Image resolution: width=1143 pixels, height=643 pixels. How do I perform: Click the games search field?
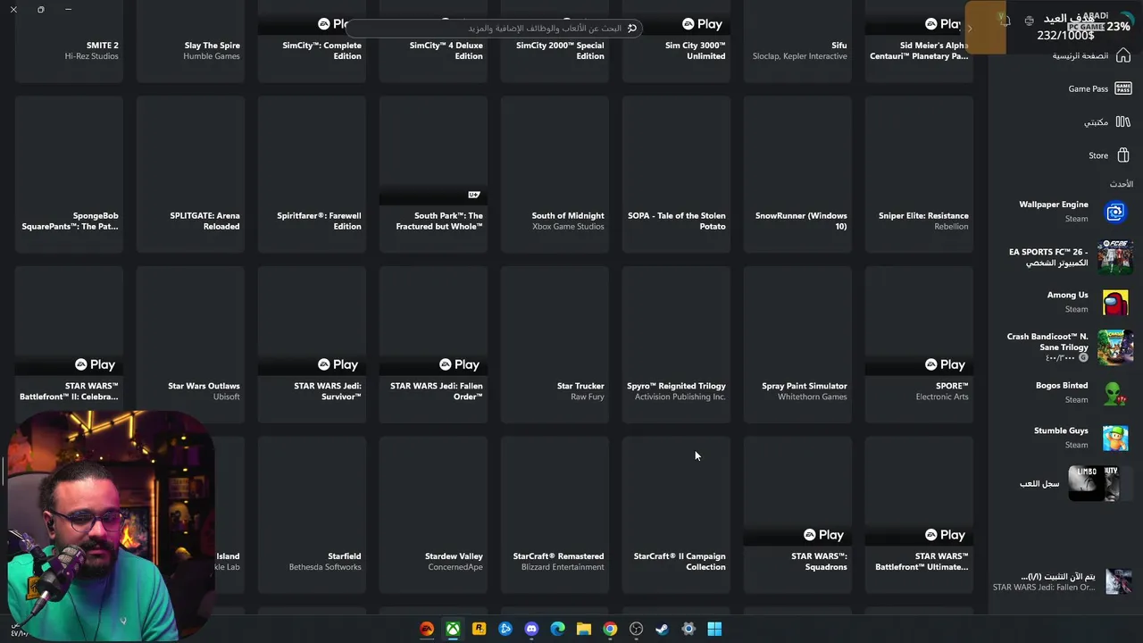coord(494,28)
